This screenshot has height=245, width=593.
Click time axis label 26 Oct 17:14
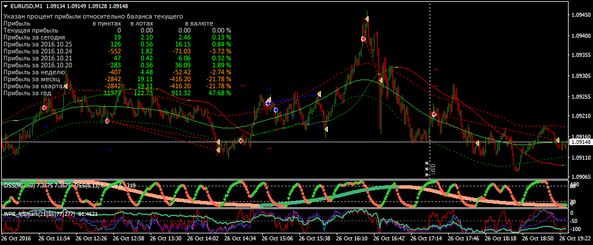point(427,239)
